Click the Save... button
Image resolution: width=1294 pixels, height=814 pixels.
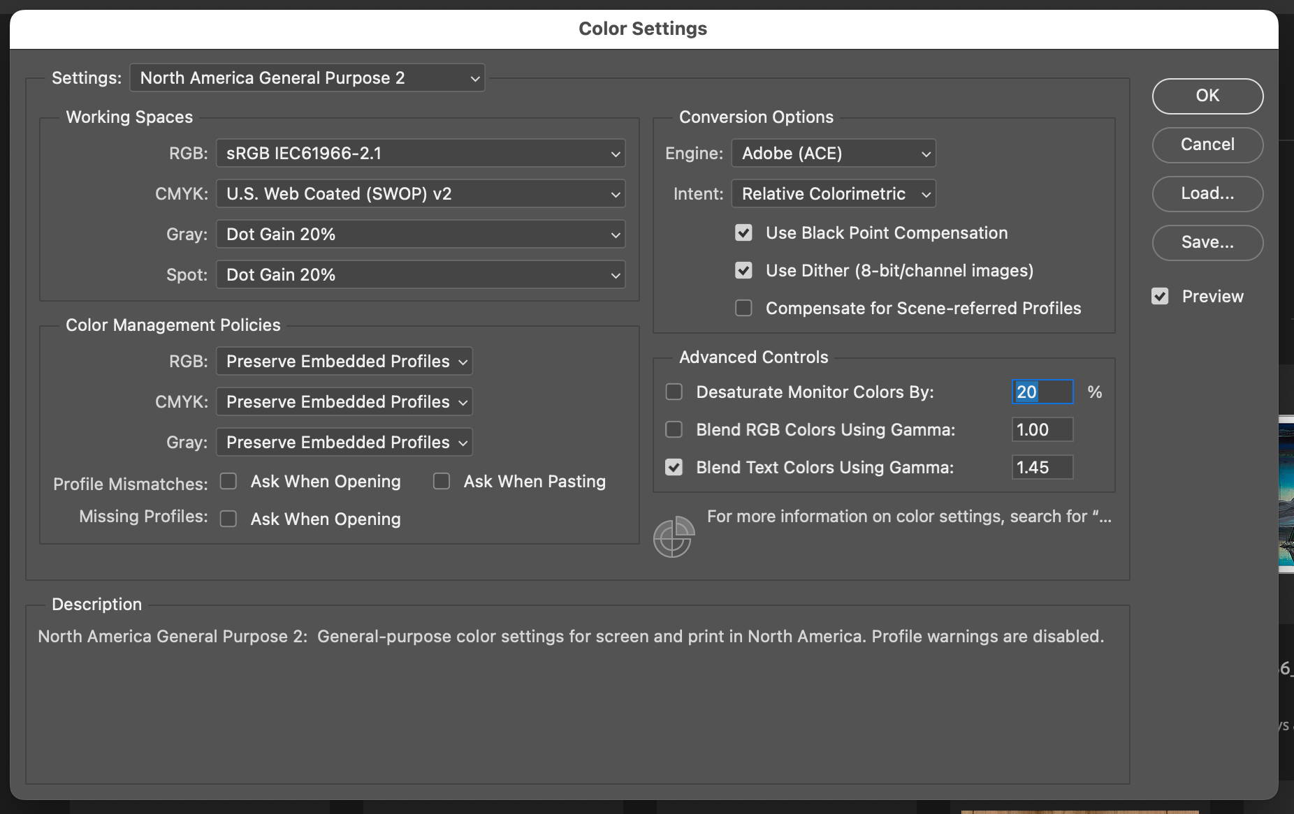[1207, 242]
